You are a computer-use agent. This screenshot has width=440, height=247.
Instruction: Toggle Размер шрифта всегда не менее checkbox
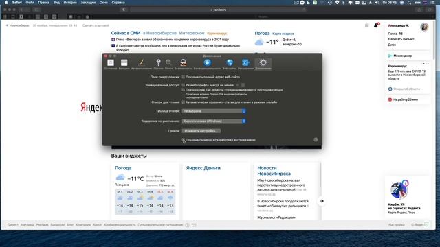point(184,85)
